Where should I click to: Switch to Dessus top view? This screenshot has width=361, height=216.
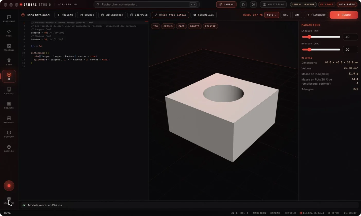tap(168, 26)
